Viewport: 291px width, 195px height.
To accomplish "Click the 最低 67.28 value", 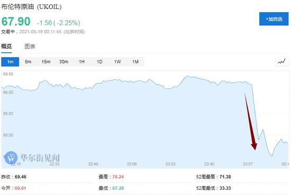I will pos(118,188).
